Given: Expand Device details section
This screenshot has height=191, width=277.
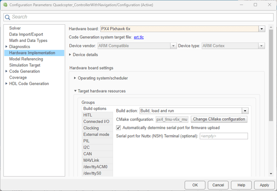Looking at the screenshot, I should point(70,55).
